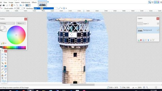Select the Line/Curve tool

(x=5, y=78)
